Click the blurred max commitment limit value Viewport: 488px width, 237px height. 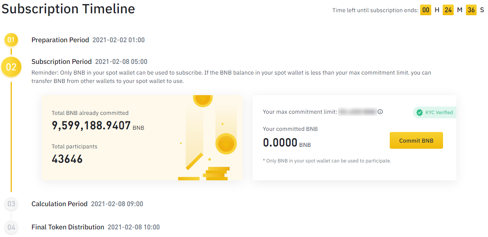click(x=357, y=112)
